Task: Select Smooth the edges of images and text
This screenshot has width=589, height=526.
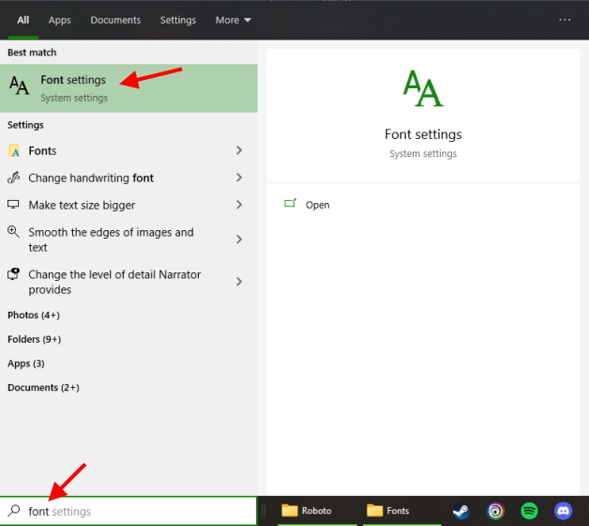Action: 128,240
